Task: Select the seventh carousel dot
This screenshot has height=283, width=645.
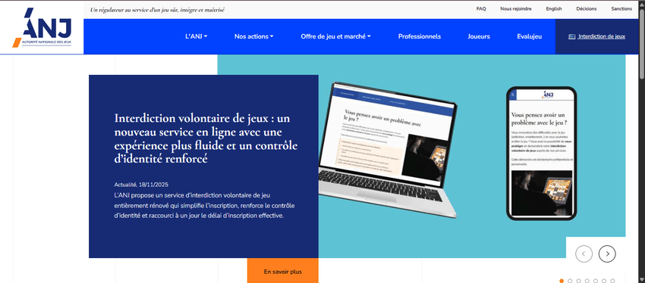Action: coord(612,281)
